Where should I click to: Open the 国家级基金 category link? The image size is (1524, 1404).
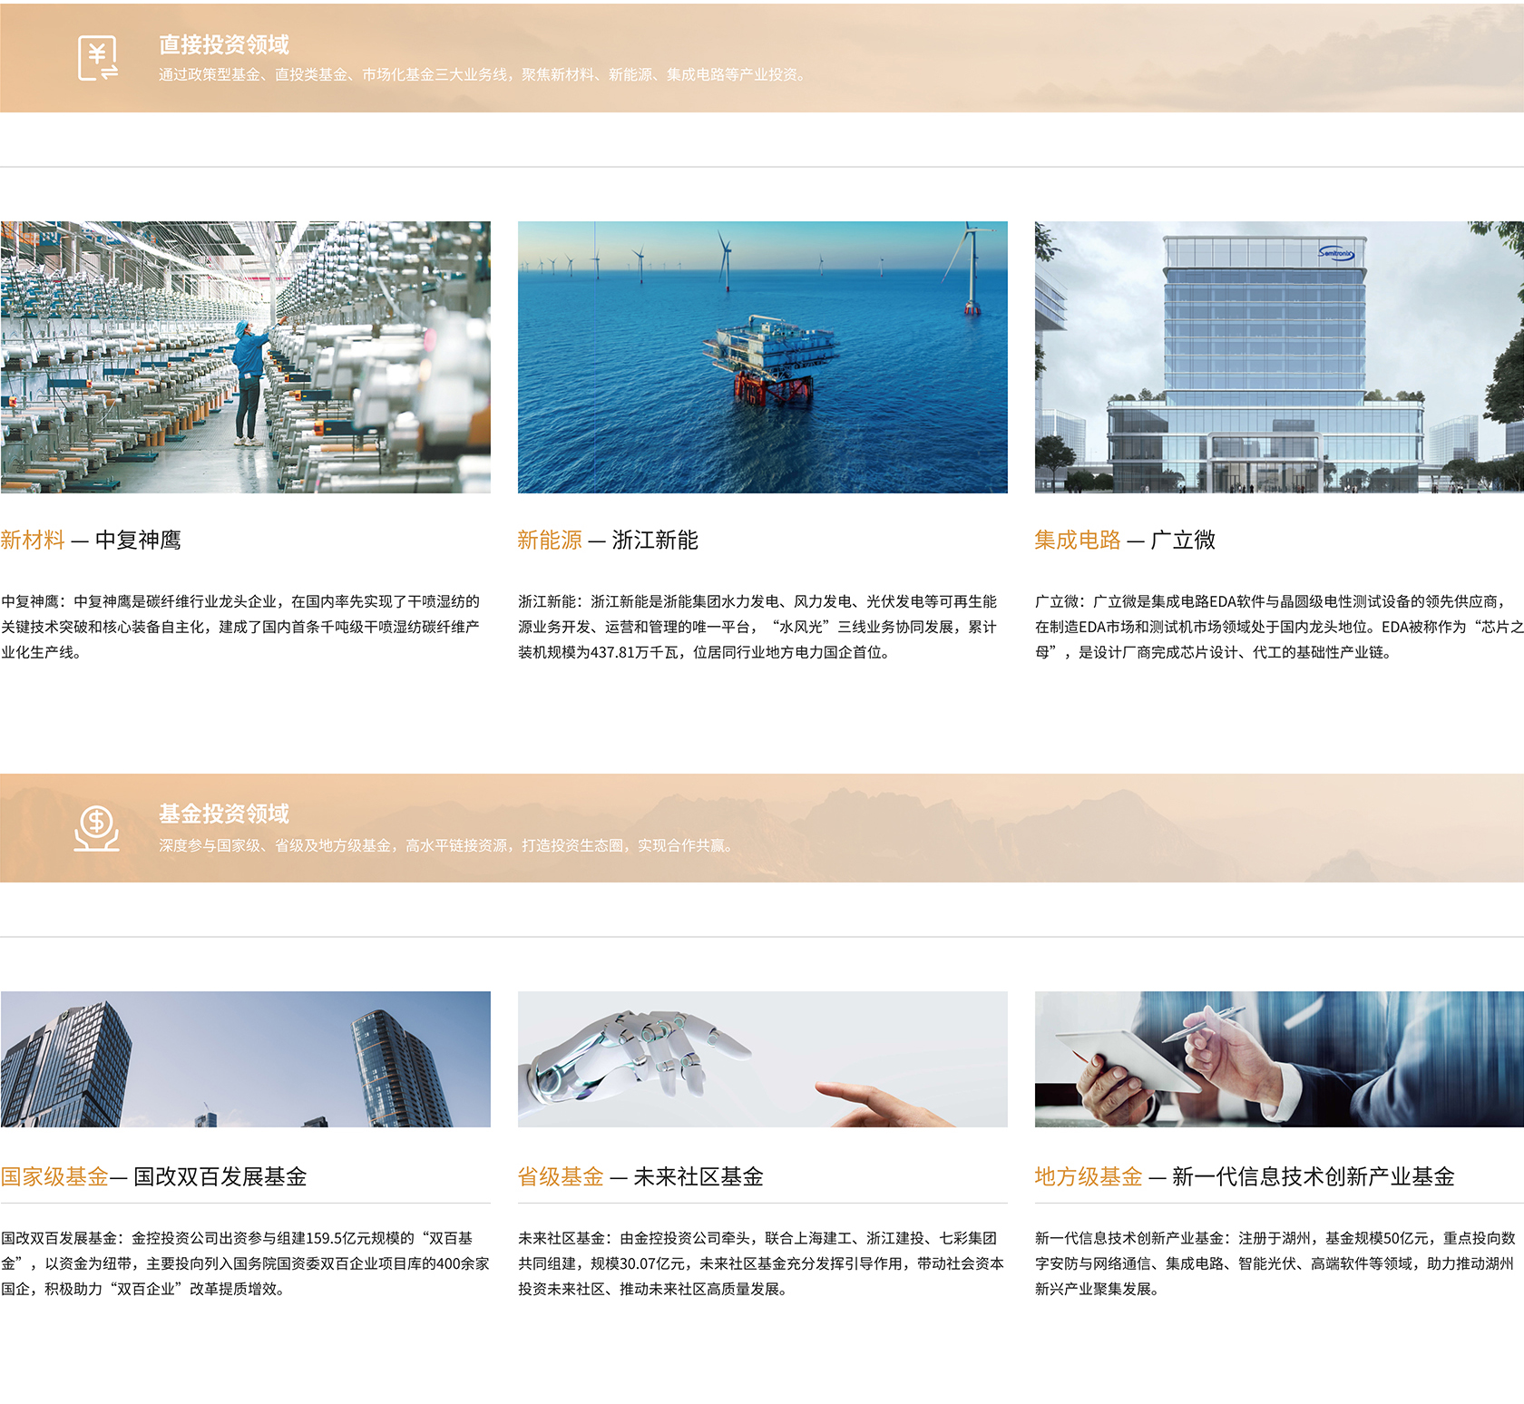(54, 1177)
